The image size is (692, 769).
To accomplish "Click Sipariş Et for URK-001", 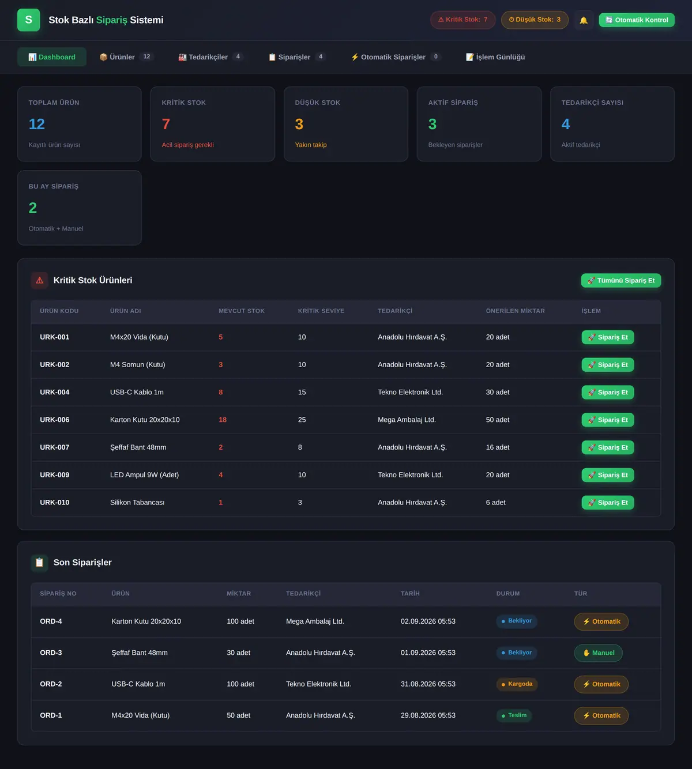I will tap(608, 337).
